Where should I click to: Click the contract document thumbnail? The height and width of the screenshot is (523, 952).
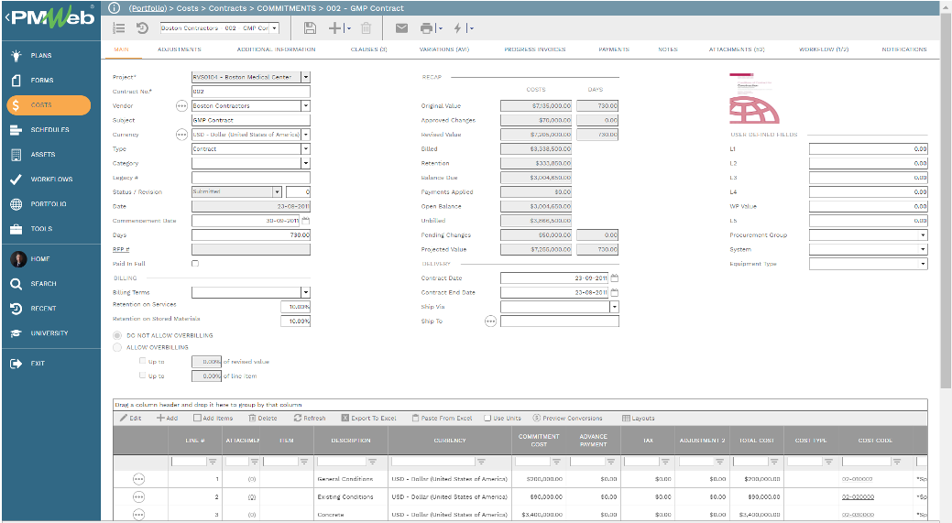point(754,98)
